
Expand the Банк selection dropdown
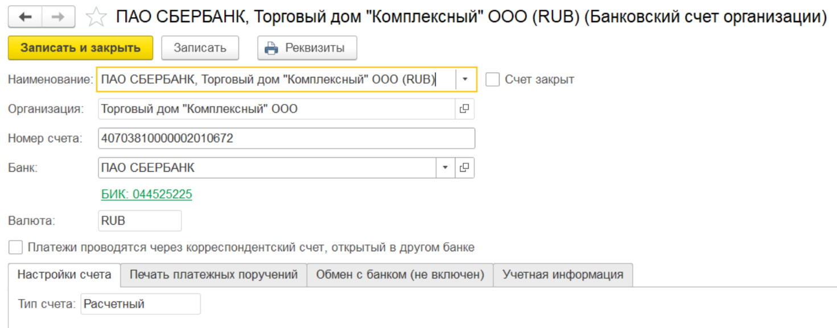pos(445,168)
